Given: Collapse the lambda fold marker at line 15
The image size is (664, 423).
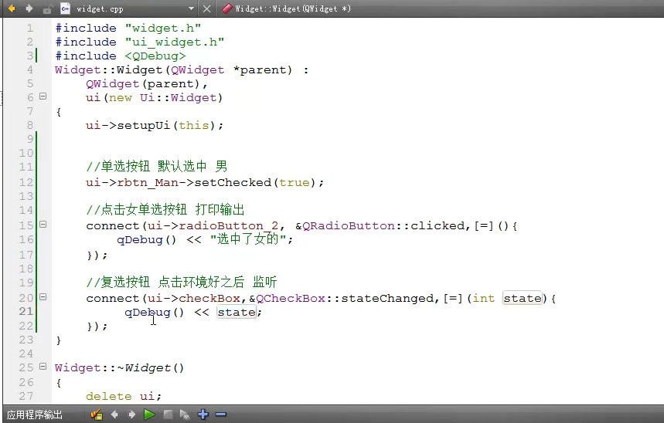Looking at the screenshot, I should 43,225.
